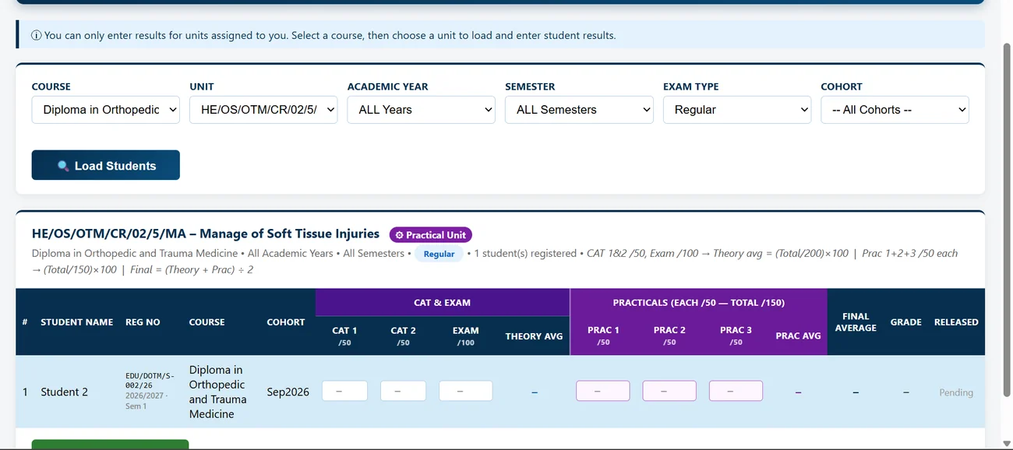Open the EXAM TYPE dropdown
Viewport: 1013px width, 450px height.
[x=737, y=110]
